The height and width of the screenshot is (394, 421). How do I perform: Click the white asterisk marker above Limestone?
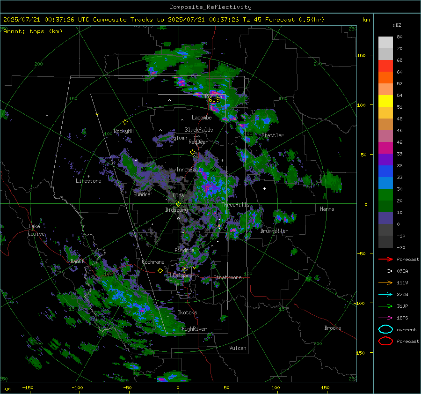[x=88, y=177]
